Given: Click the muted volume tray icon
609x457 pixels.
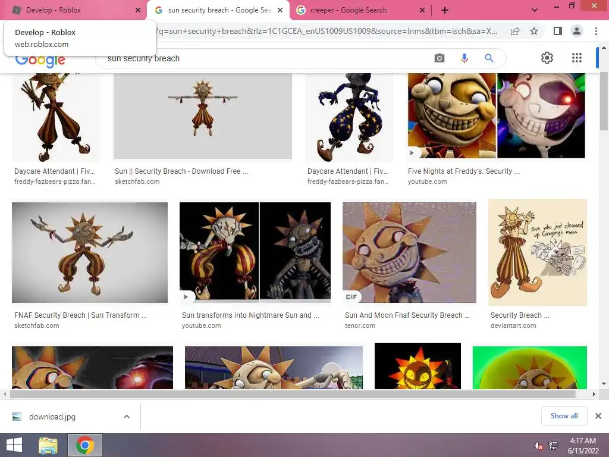Looking at the screenshot, I should point(538,445).
